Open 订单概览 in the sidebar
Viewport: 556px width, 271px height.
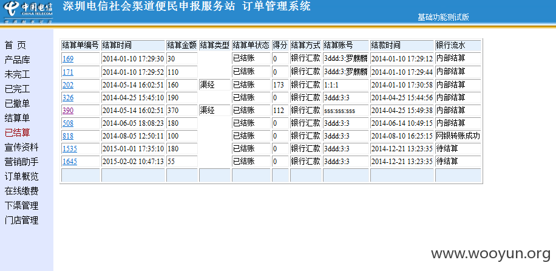(21, 176)
